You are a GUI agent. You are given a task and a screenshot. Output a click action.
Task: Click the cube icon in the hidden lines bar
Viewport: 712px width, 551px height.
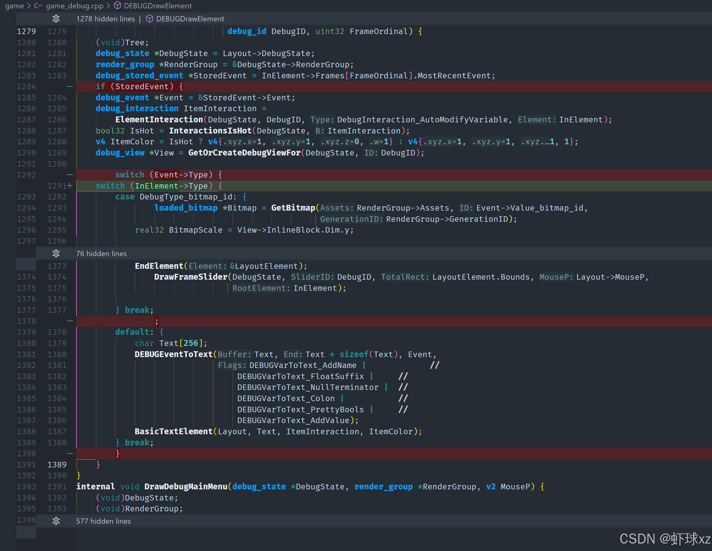pyautogui.click(x=149, y=19)
